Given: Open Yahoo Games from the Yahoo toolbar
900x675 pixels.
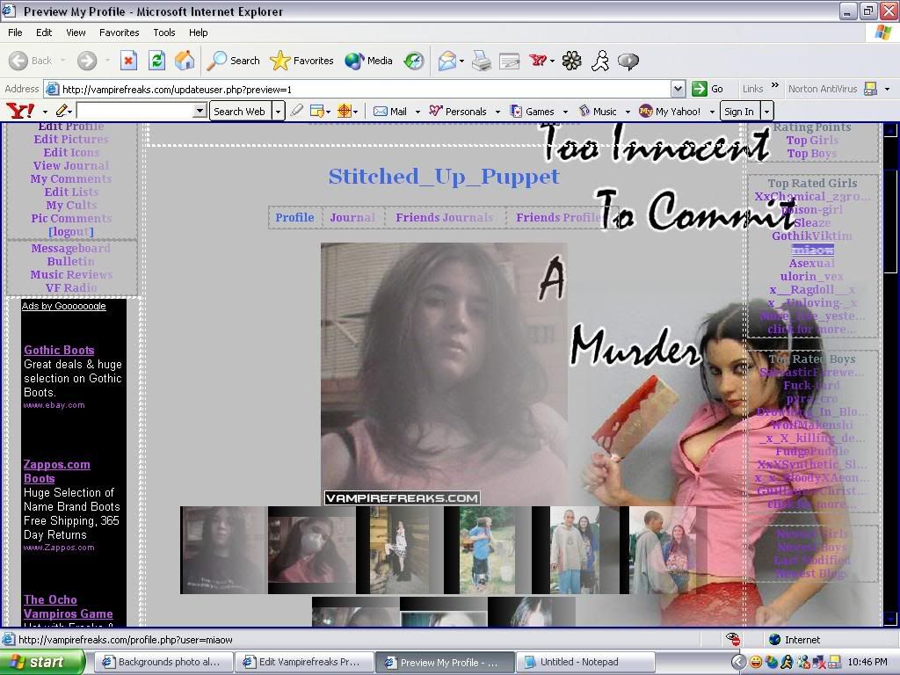Looking at the screenshot, I should point(533,112).
